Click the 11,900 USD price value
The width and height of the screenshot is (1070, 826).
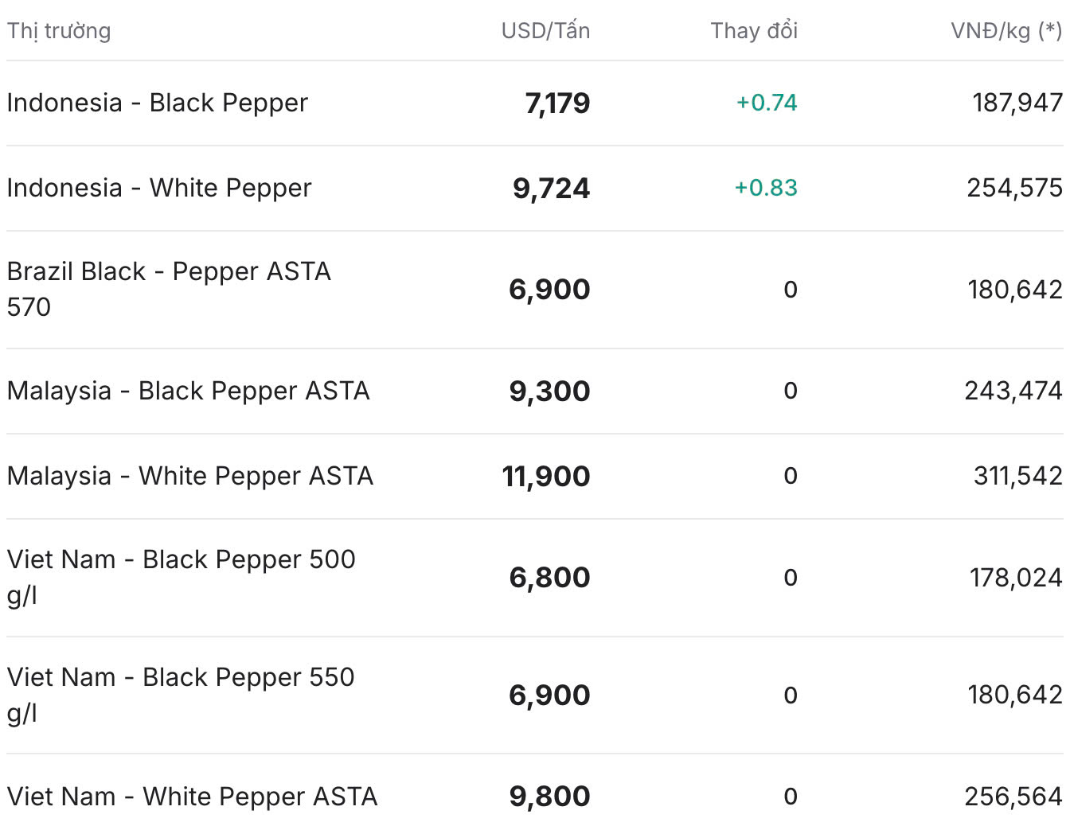click(x=546, y=477)
